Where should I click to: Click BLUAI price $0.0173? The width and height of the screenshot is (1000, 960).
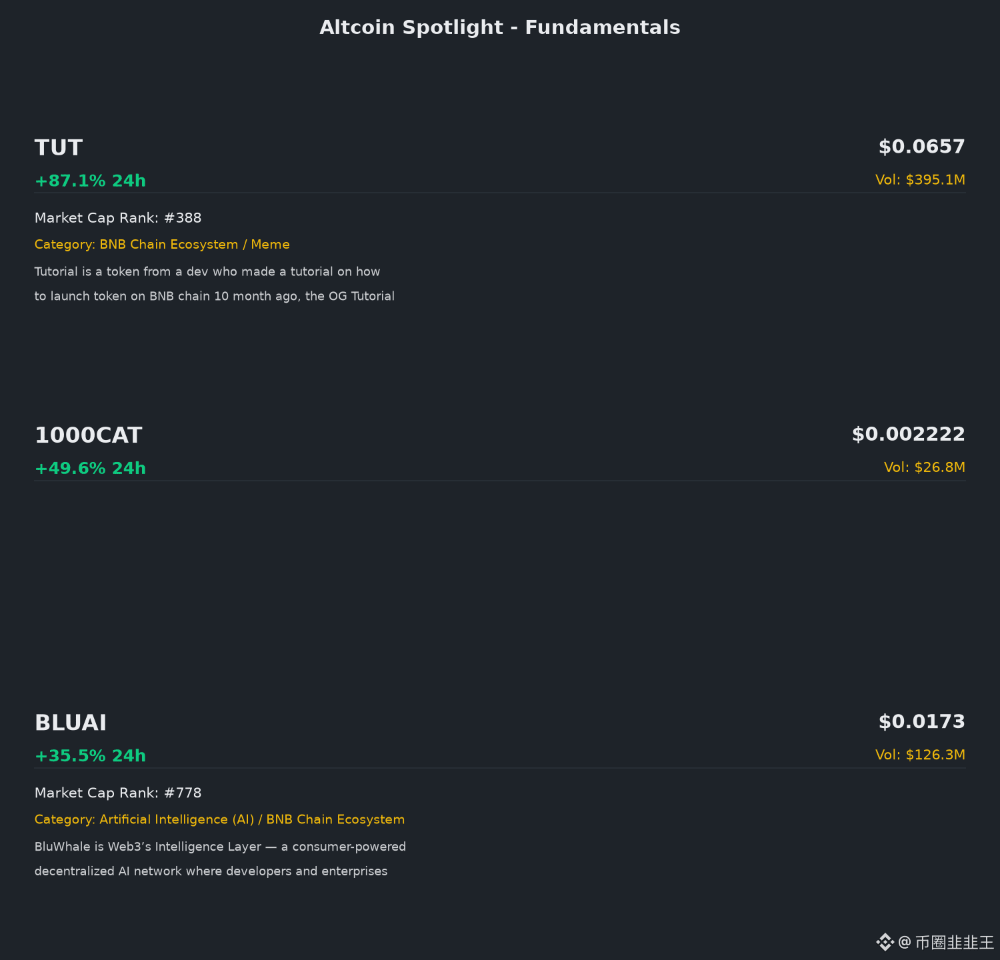(x=921, y=722)
